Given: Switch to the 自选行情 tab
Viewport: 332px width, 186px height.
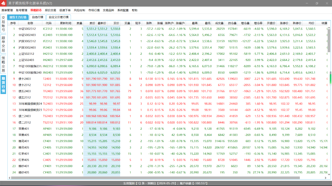Looking at the screenshot, I should pyautogui.click(x=38, y=17).
